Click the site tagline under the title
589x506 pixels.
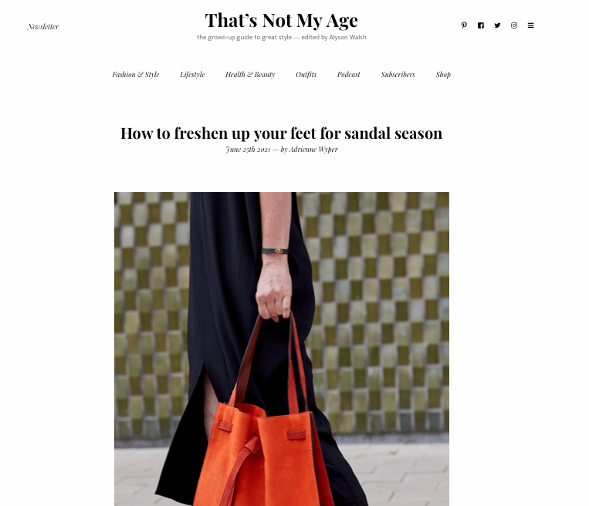[x=281, y=37]
